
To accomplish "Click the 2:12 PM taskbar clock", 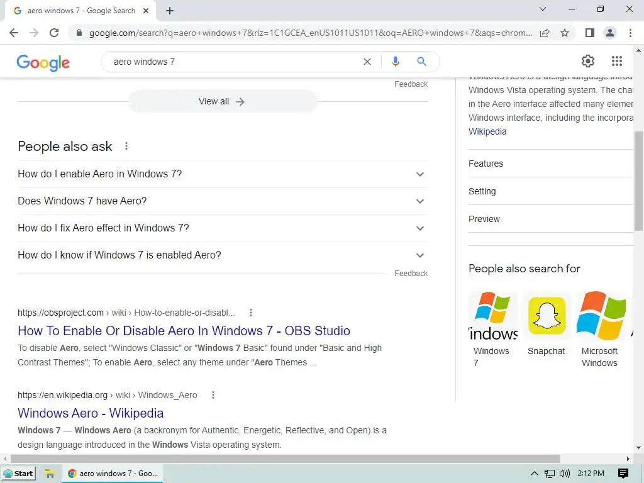I will [591, 474].
